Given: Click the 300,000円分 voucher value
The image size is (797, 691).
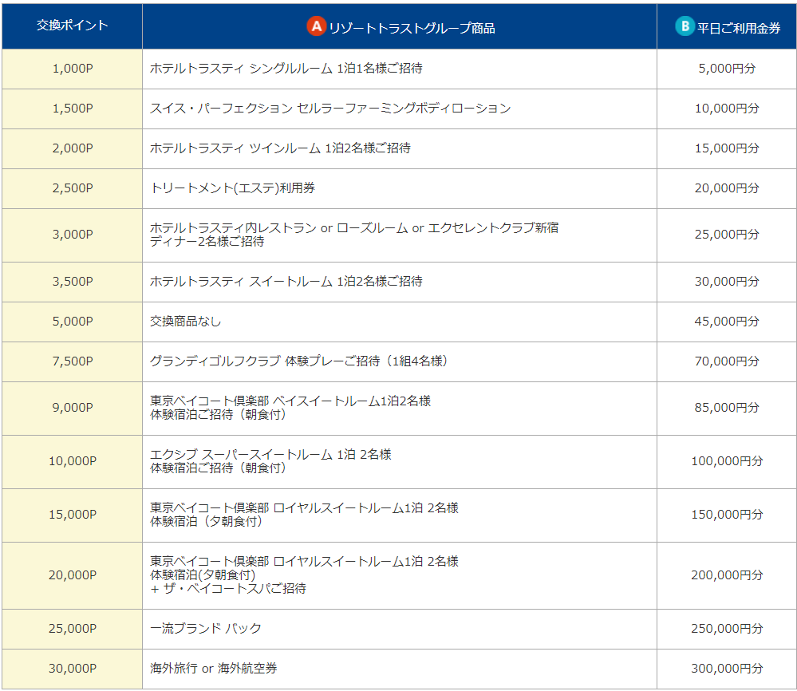Looking at the screenshot, I should tap(727, 668).
